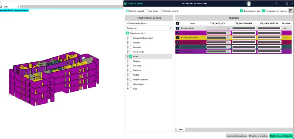Click the 3D view home icon
This screenshot has width=294, height=139.
(x=1, y=7)
